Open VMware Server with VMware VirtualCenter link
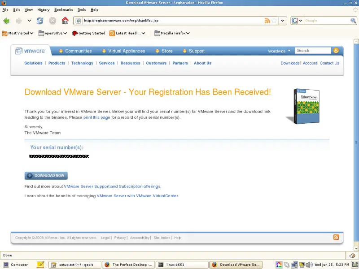359x269 pixels. 137,196
